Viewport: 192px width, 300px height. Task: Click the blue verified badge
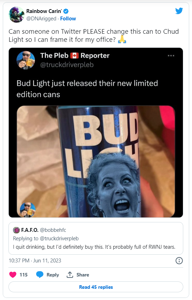click(x=66, y=11)
